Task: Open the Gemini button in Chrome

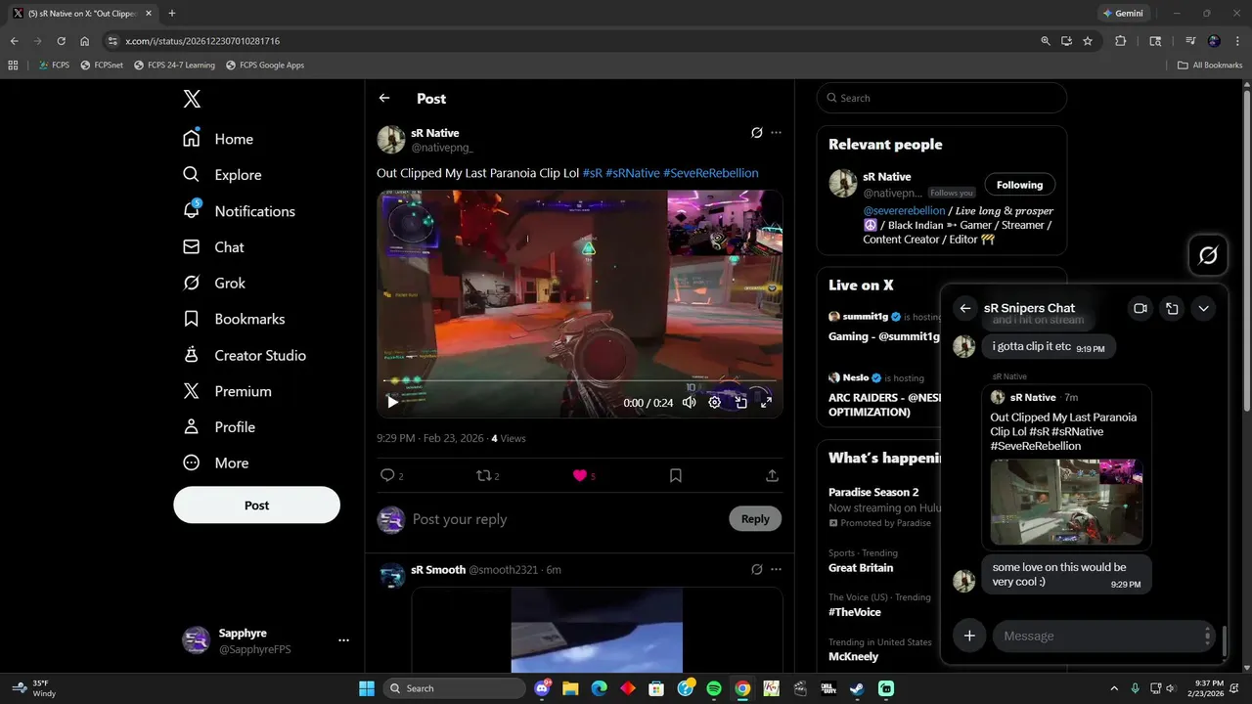Action: pos(1123,14)
